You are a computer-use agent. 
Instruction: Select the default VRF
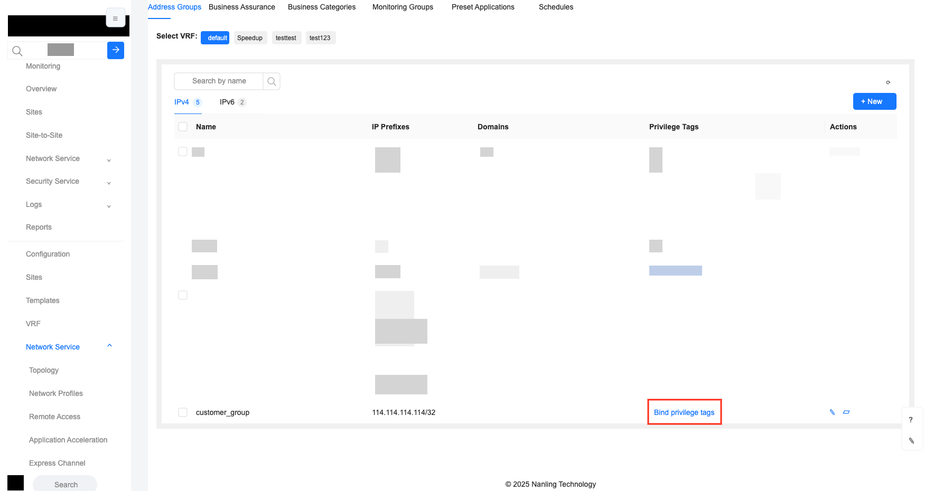(215, 38)
